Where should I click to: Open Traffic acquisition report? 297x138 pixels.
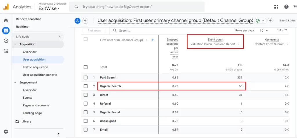[x=35, y=67]
